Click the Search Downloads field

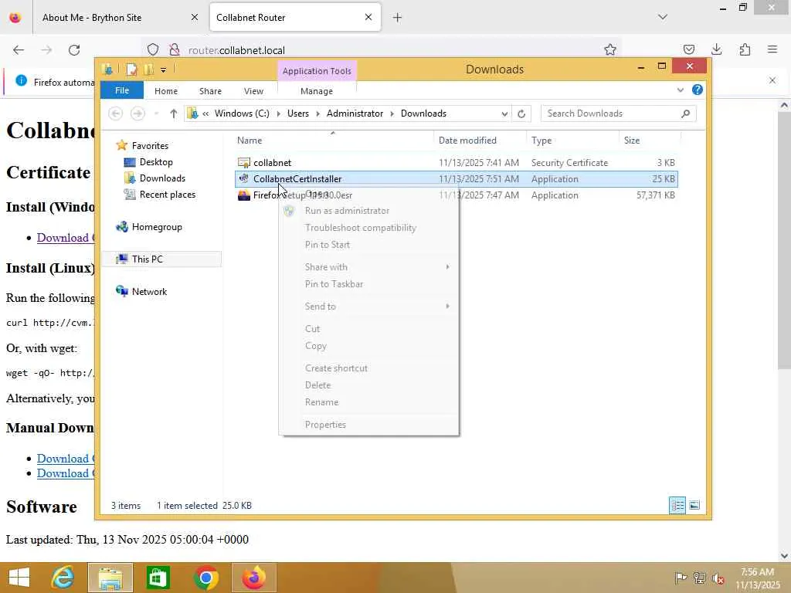(x=619, y=114)
